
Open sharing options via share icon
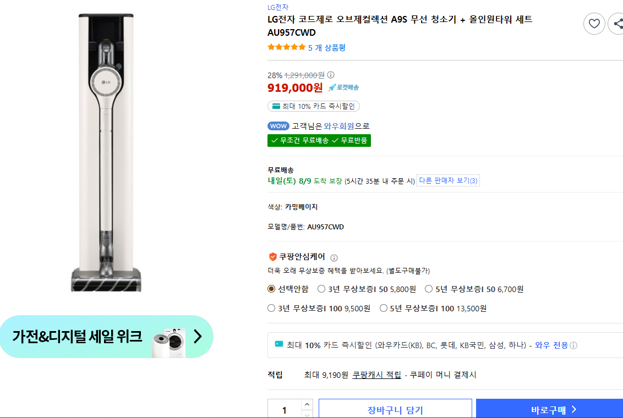[620, 24]
